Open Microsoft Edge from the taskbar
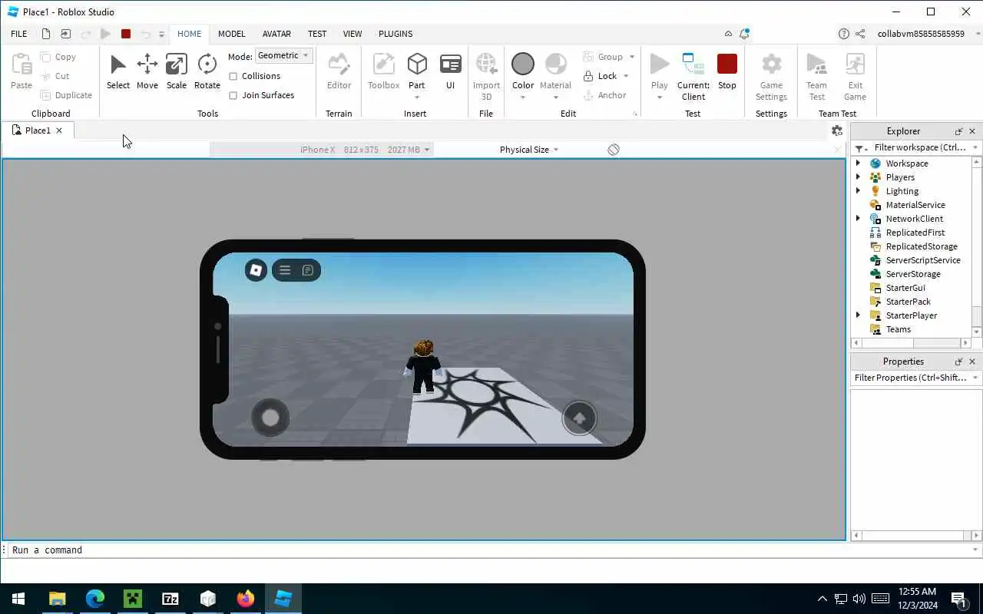Viewport: 983px width, 614px height. [95, 599]
